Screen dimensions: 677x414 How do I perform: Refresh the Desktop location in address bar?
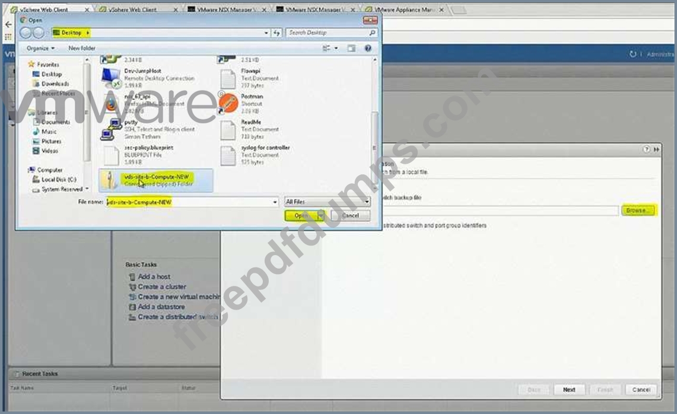coord(276,33)
